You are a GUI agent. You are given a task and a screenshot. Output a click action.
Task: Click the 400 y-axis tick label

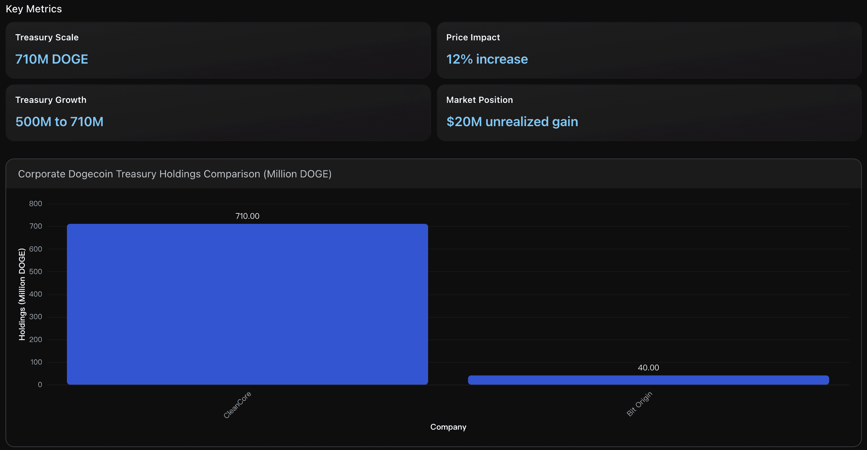coord(35,294)
